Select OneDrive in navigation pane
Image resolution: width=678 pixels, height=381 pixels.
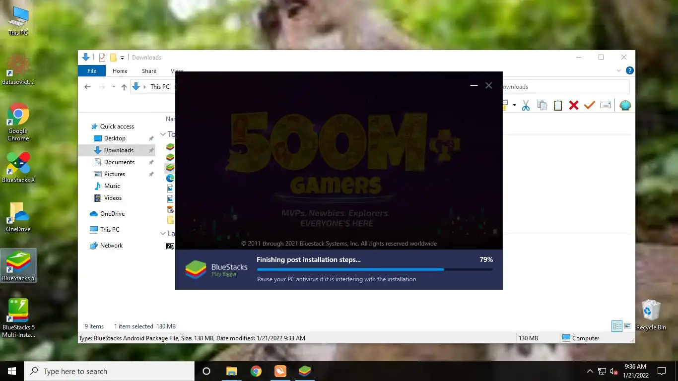coord(112,214)
